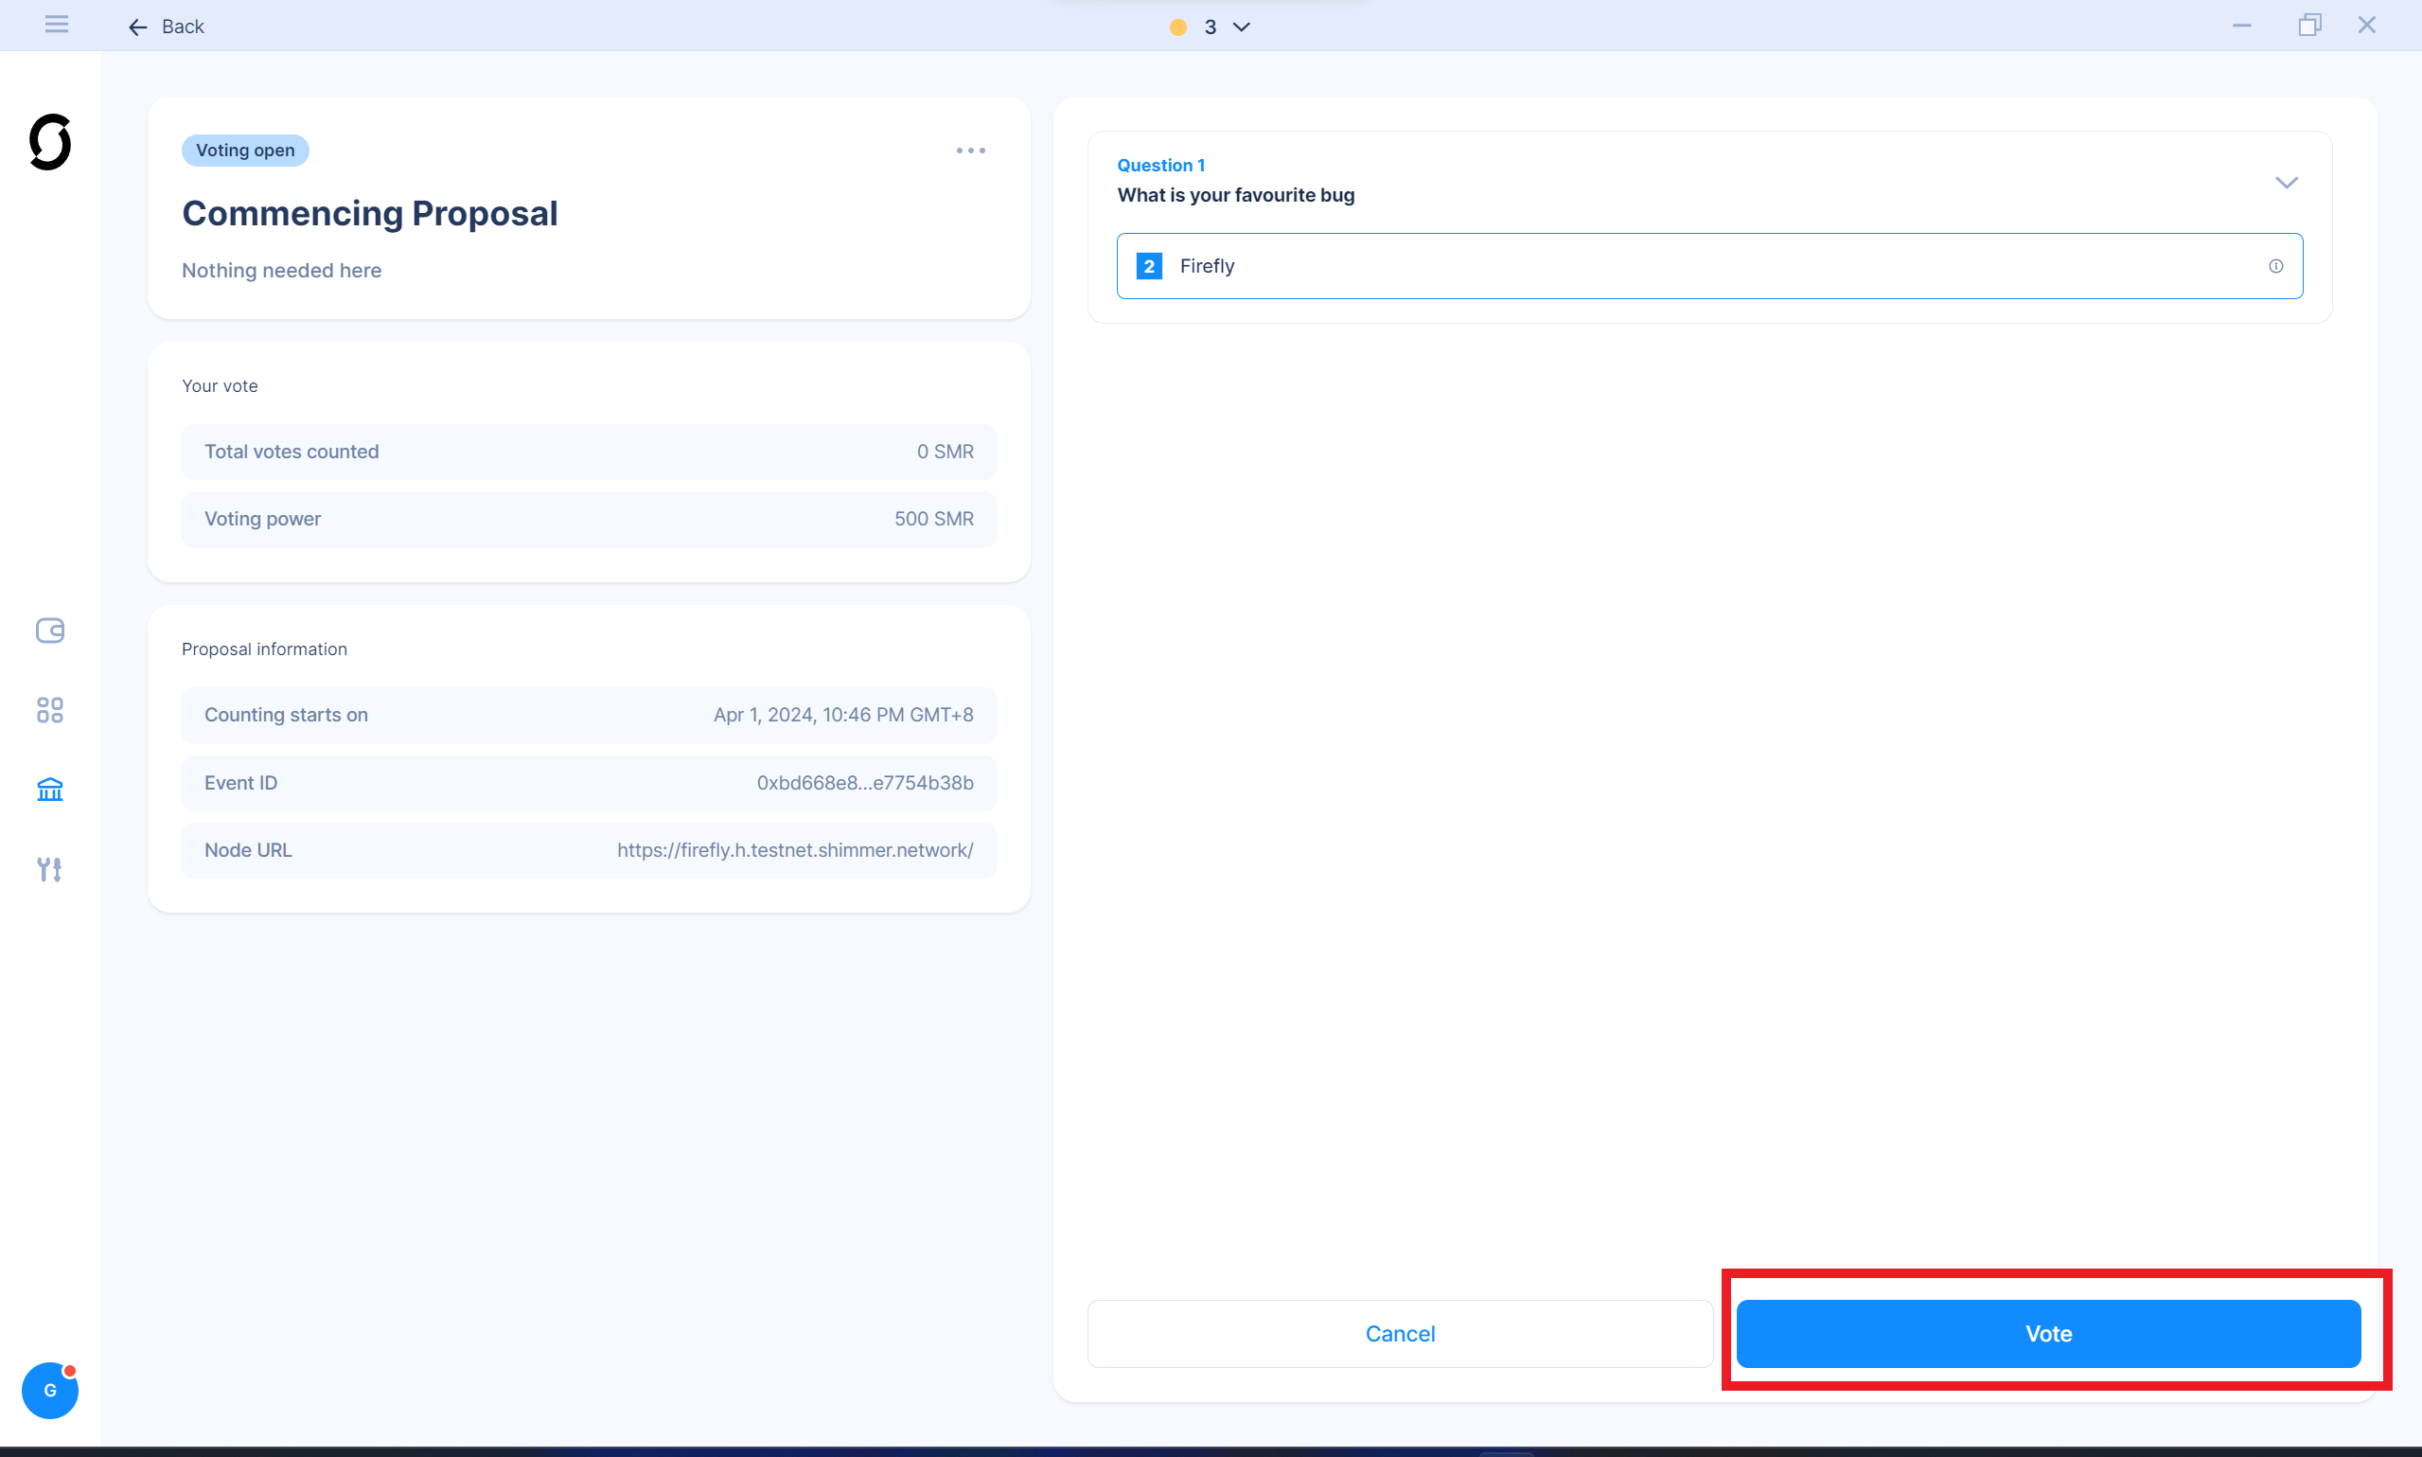Open the Governance building sidebar icon
This screenshot has height=1457, width=2422.
pos(50,790)
